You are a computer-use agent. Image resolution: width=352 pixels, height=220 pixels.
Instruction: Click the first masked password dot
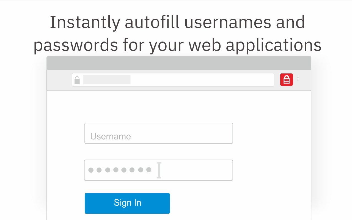(91, 170)
